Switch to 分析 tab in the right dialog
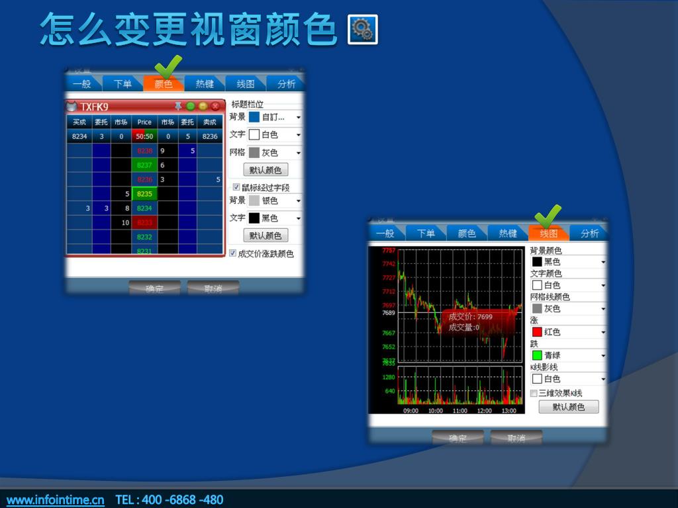This screenshot has height=508, width=678. (589, 233)
